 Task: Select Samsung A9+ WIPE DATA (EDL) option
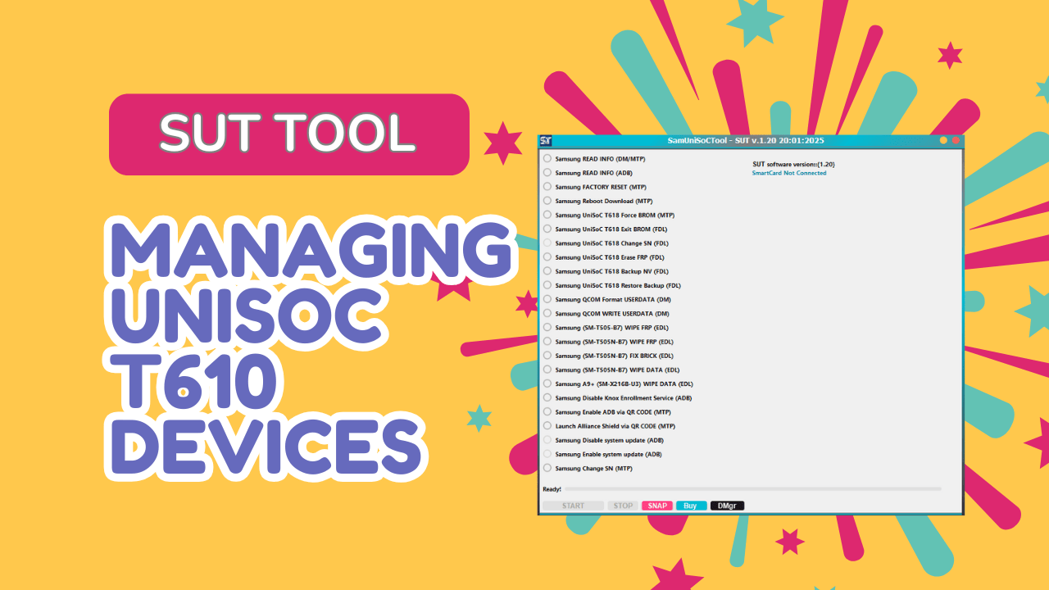(547, 383)
